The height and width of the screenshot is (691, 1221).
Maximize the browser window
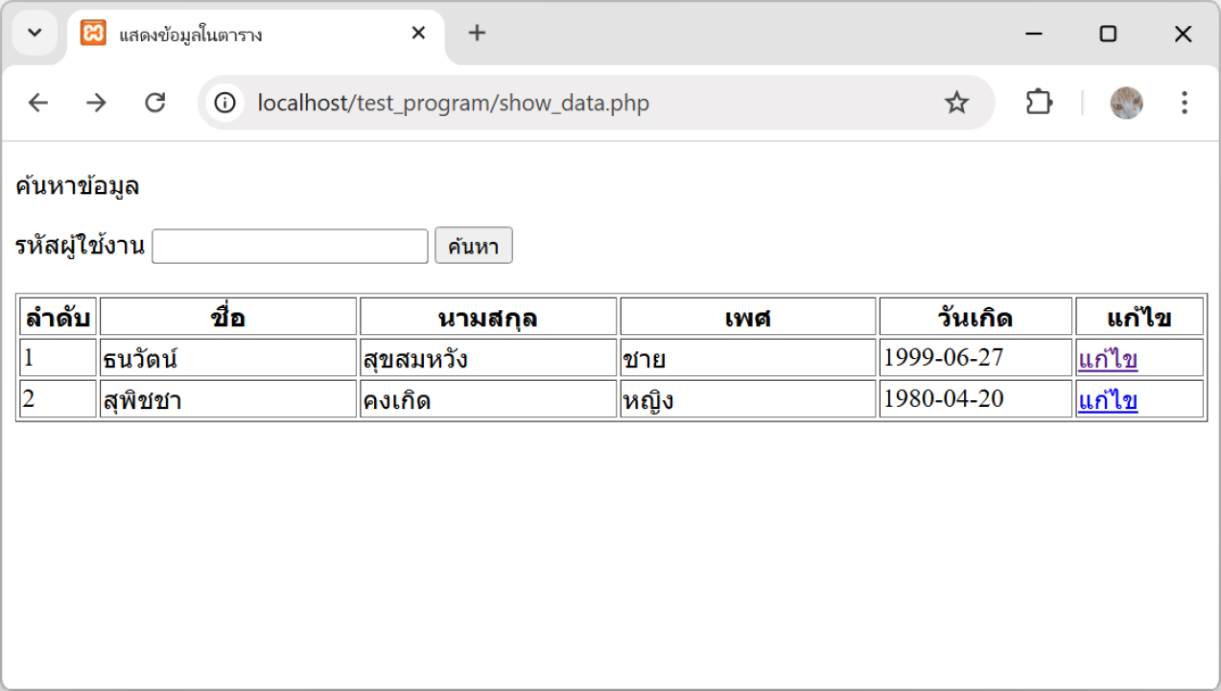pyautogui.click(x=1108, y=34)
